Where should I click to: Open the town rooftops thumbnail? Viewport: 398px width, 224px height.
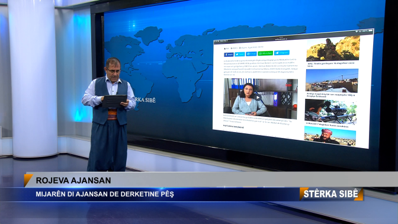point(332,81)
